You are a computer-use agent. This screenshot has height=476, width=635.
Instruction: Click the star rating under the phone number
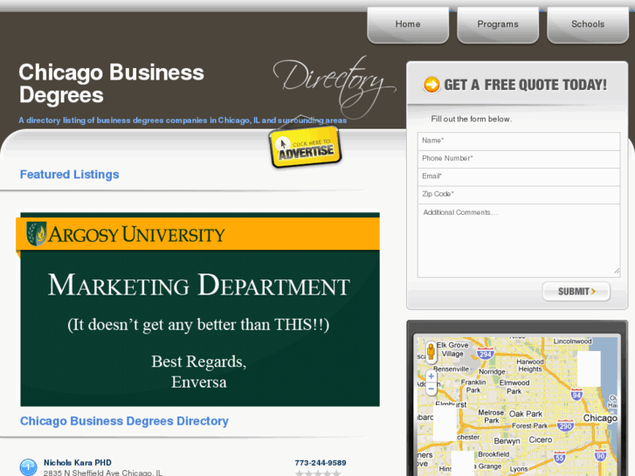pyautogui.click(x=318, y=473)
